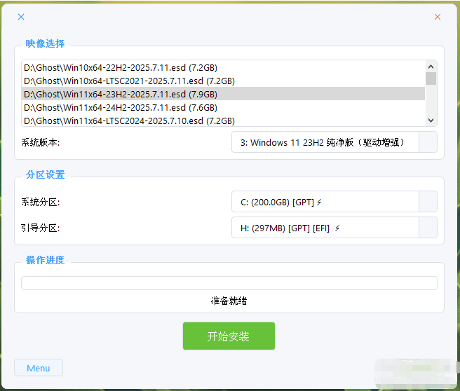Click the 操作进度 section heading

point(45,260)
